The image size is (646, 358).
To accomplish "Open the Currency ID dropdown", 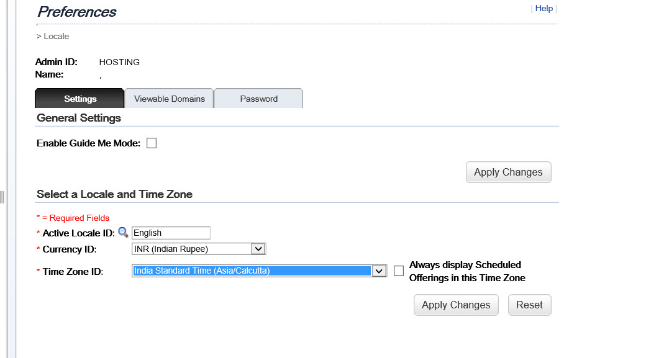I will pos(199,249).
